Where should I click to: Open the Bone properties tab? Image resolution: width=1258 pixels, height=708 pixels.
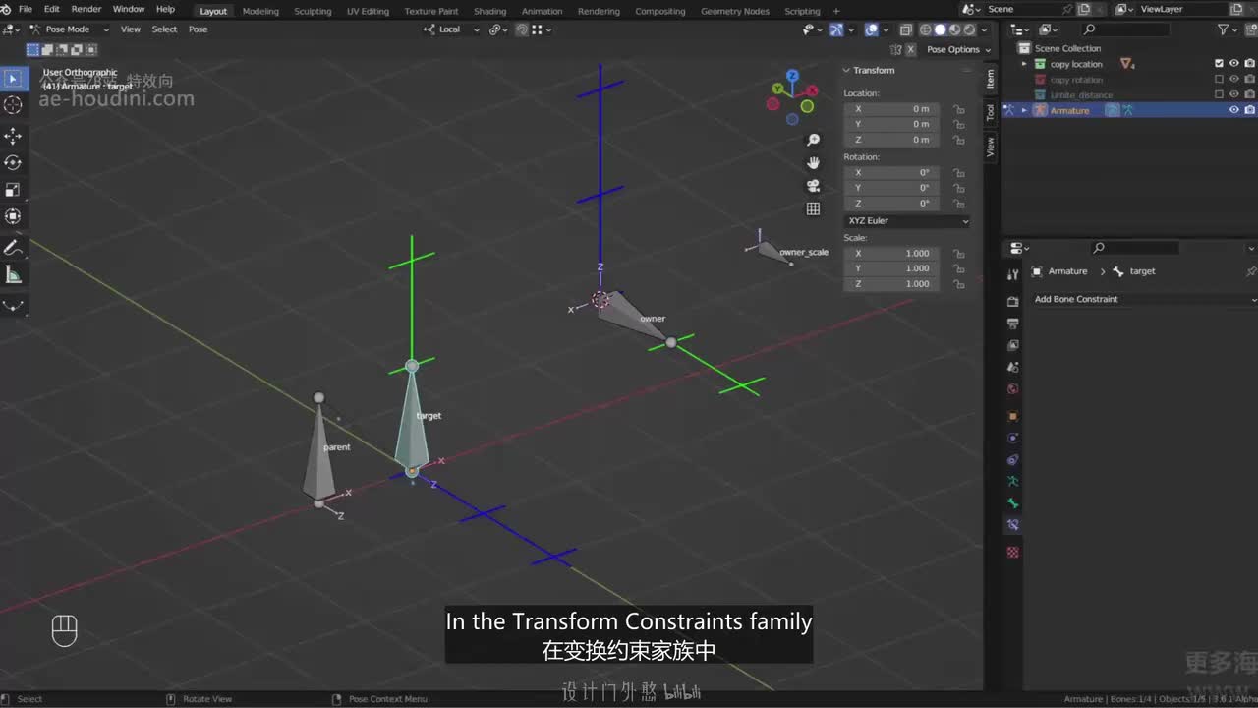click(x=1013, y=503)
